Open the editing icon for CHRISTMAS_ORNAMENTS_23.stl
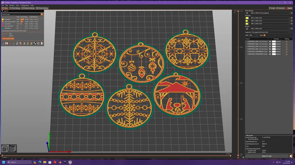295x165 pixels. (286, 51)
